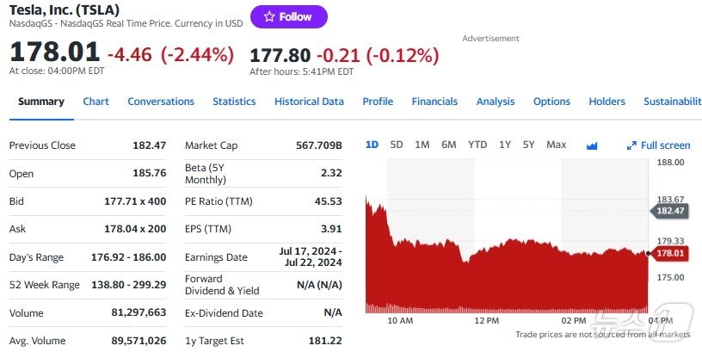View the Financials tab
This screenshot has height=352, width=702.
click(434, 102)
